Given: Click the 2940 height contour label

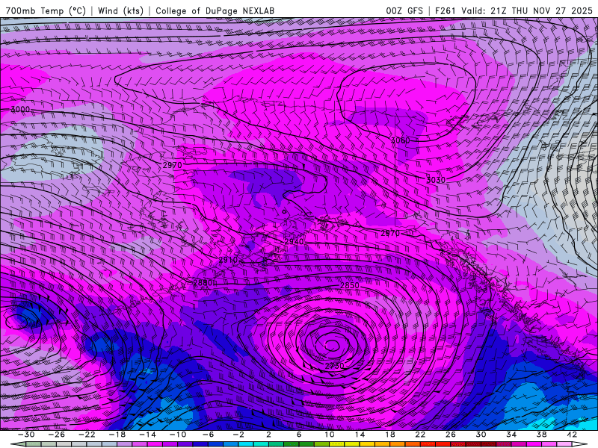Looking at the screenshot, I should coord(294,241).
